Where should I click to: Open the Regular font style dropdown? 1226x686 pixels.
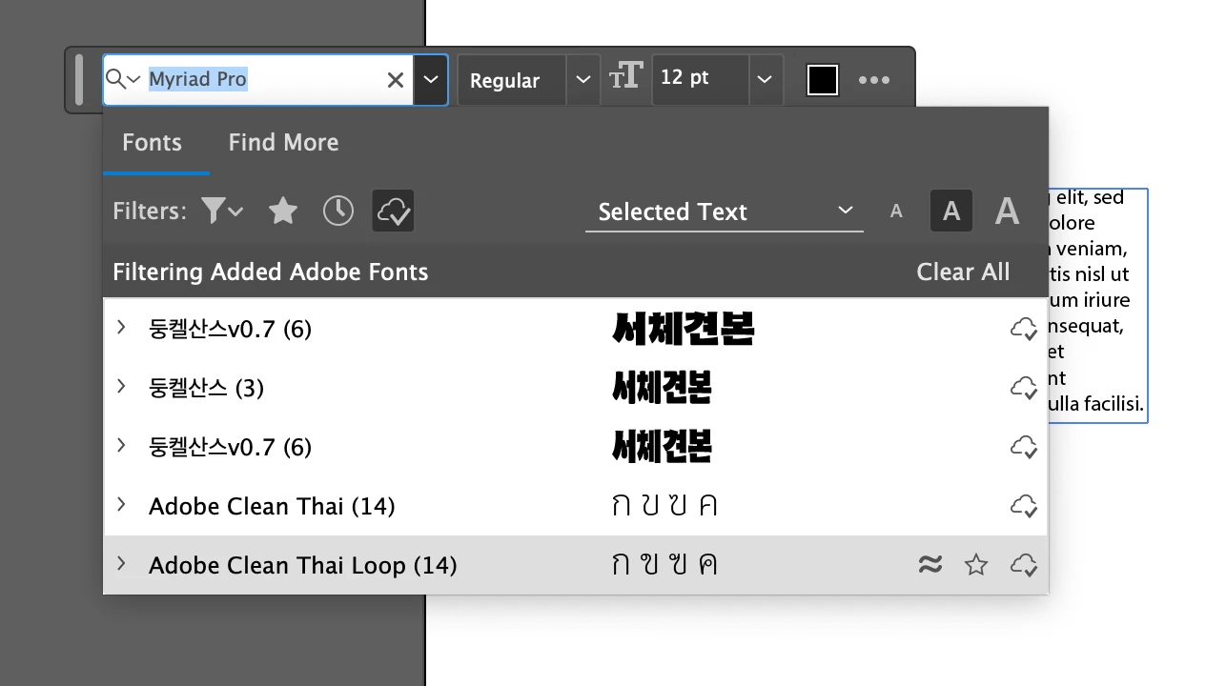point(583,80)
